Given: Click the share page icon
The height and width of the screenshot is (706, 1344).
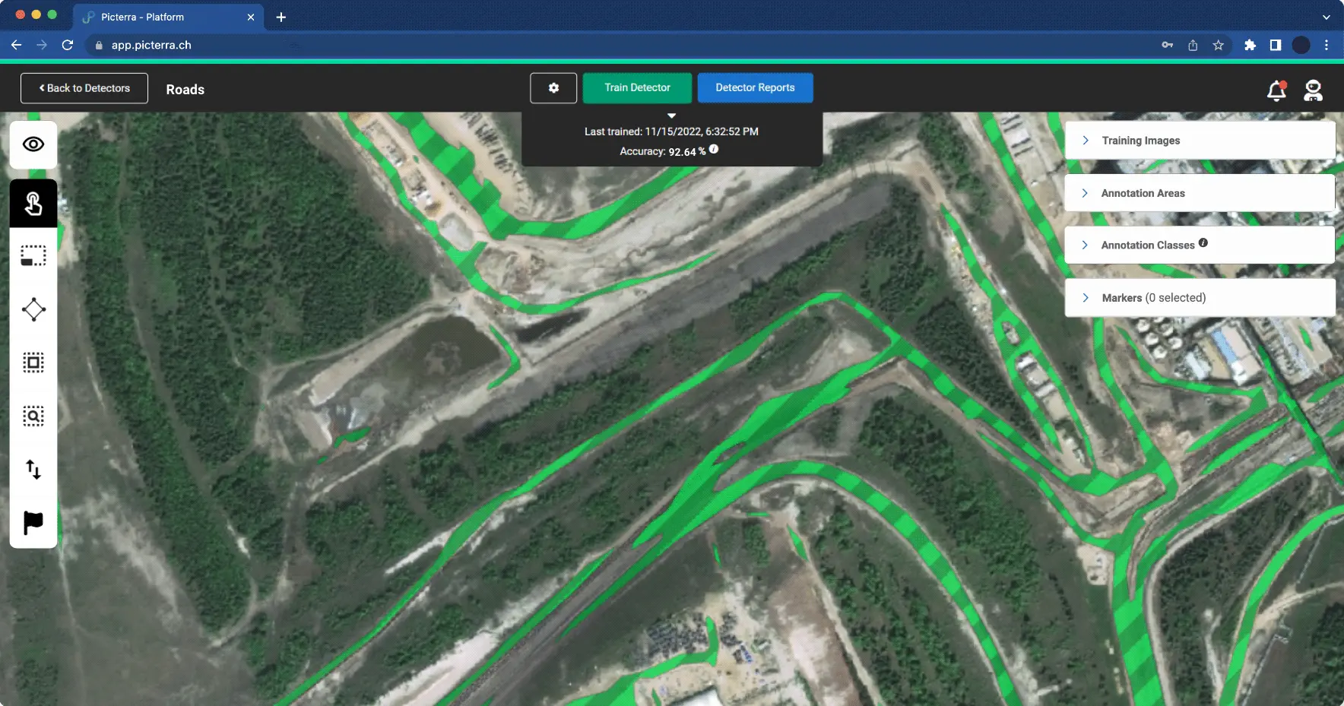Looking at the screenshot, I should (x=1193, y=45).
